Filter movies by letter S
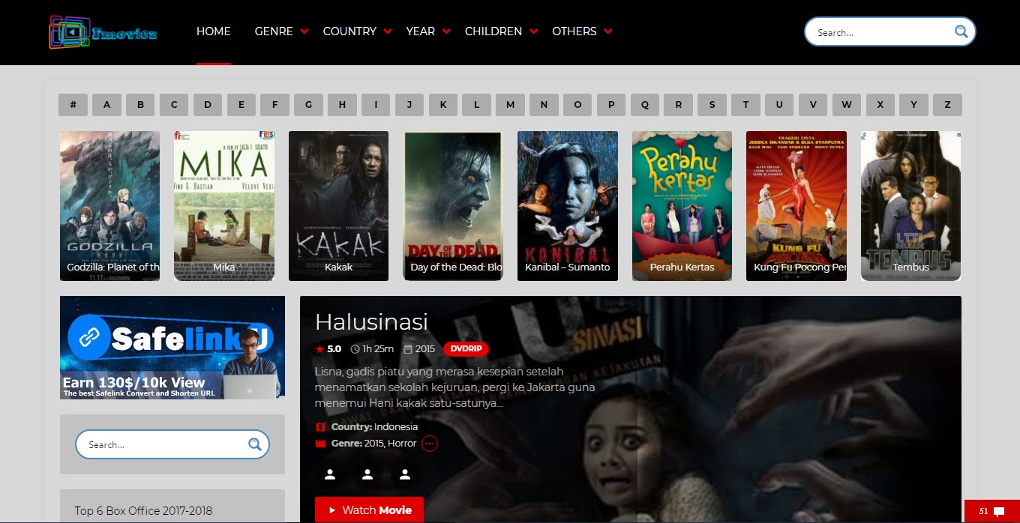Image resolution: width=1020 pixels, height=523 pixels. tap(712, 105)
